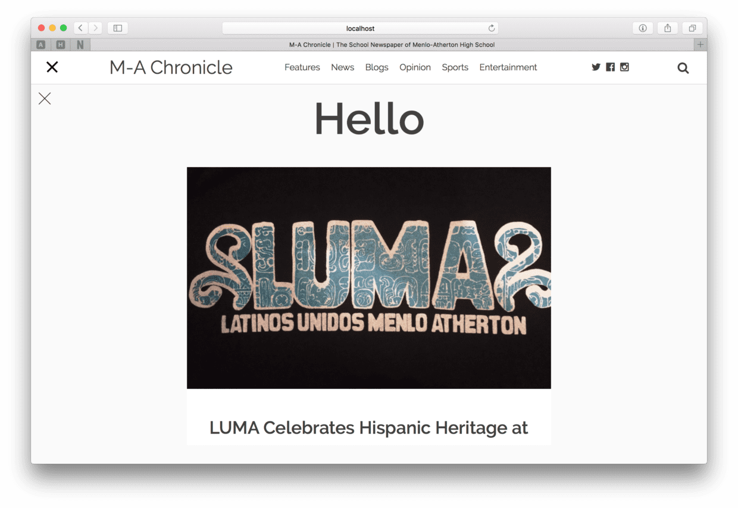
Task: Click the LUMA article image
Action: (x=368, y=278)
